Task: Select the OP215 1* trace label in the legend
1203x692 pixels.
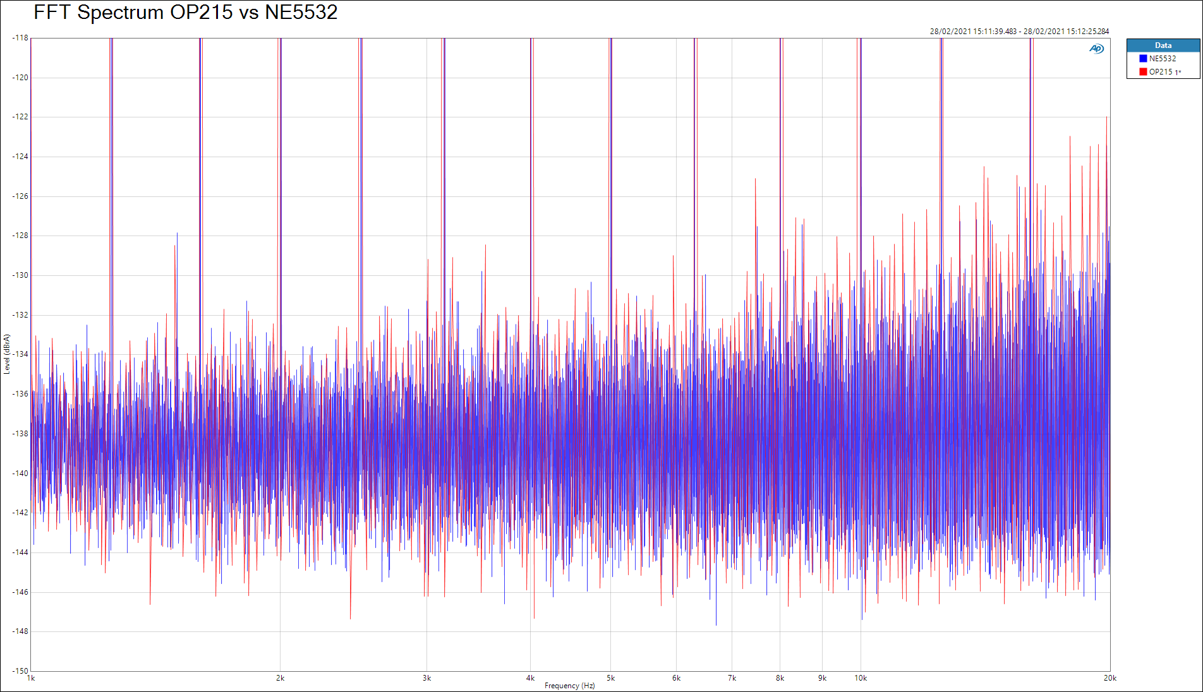Action: tap(1164, 72)
